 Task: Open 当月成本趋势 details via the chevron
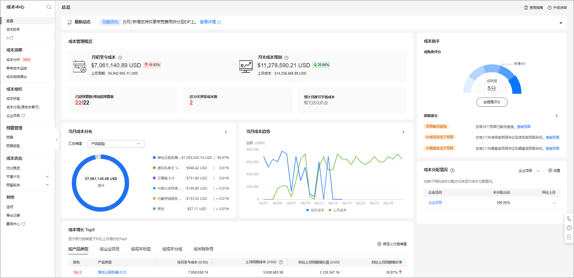(403, 132)
